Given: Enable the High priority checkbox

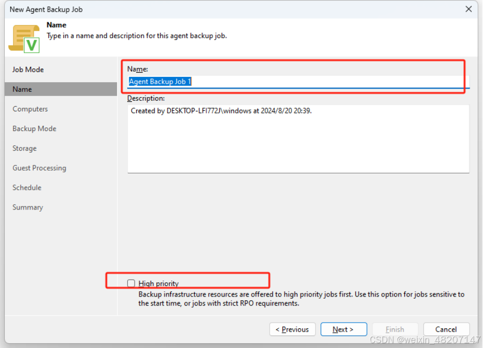Looking at the screenshot, I should 131,283.
